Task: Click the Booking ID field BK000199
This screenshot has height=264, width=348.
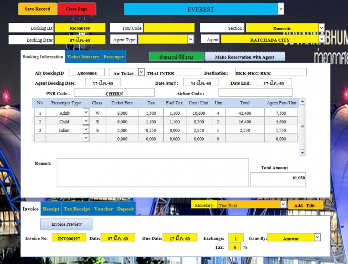Action: tap(80, 28)
